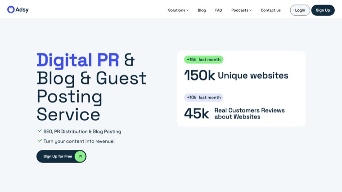Click the purple +10k last month badge
Viewport: 342px width, 192px height.
point(204,98)
